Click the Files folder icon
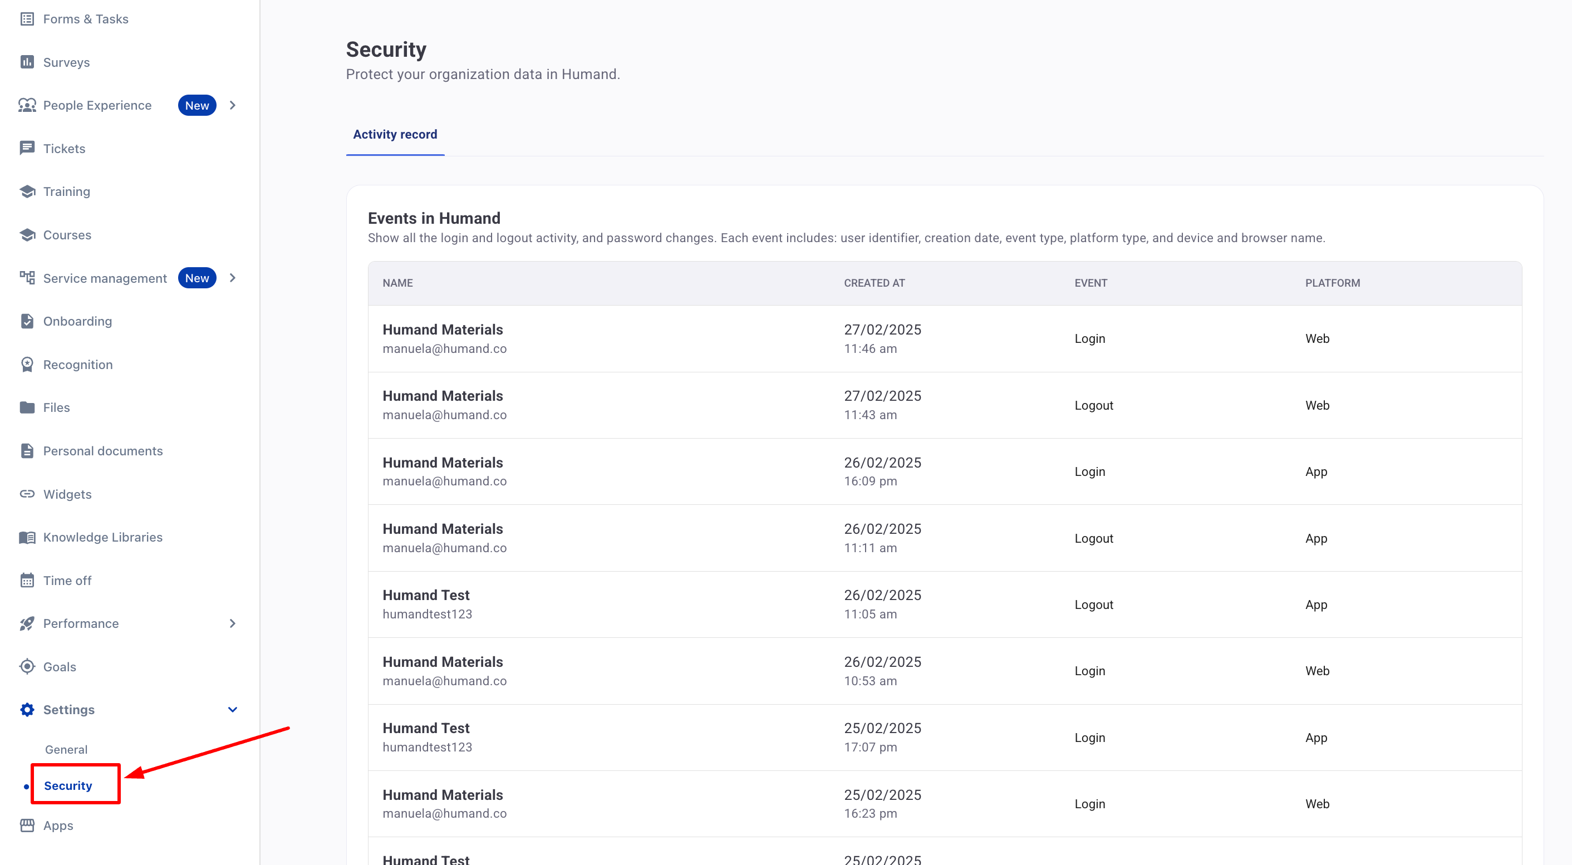Image resolution: width=1572 pixels, height=865 pixels. (27, 407)
